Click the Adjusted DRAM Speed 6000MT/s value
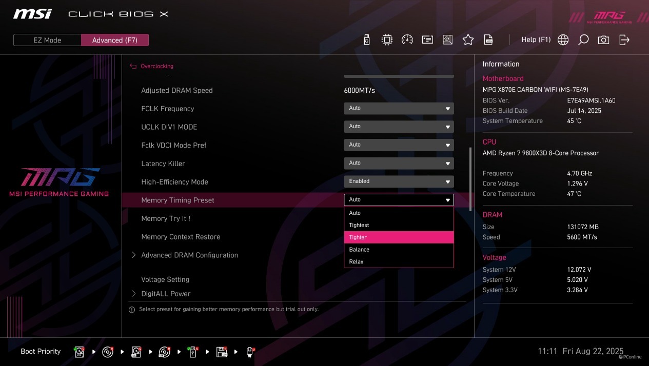649x366 pixels. 359,90
